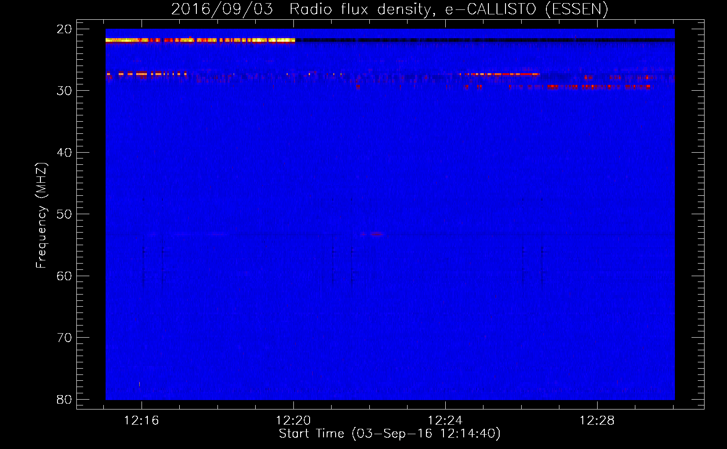Click the 30 MHz frequency tick label
The image size is (727, 449).
coord(64,91)
